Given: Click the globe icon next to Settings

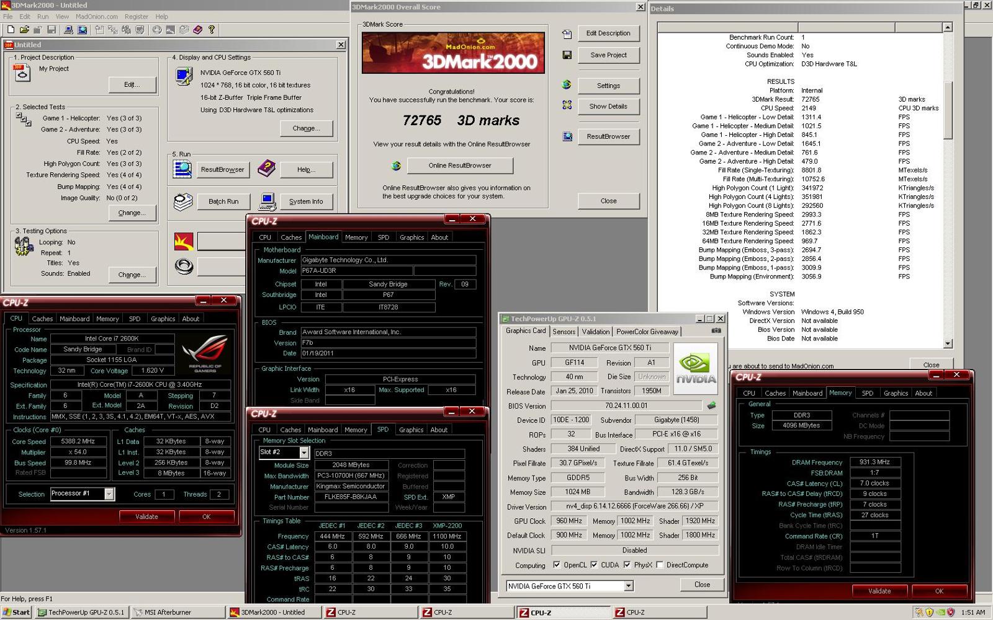Looking at the screenshot, I should click(x=567, y=85).
